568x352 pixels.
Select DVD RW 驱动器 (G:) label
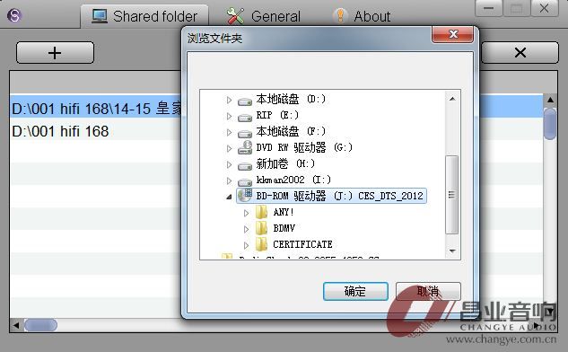(304, 147)
